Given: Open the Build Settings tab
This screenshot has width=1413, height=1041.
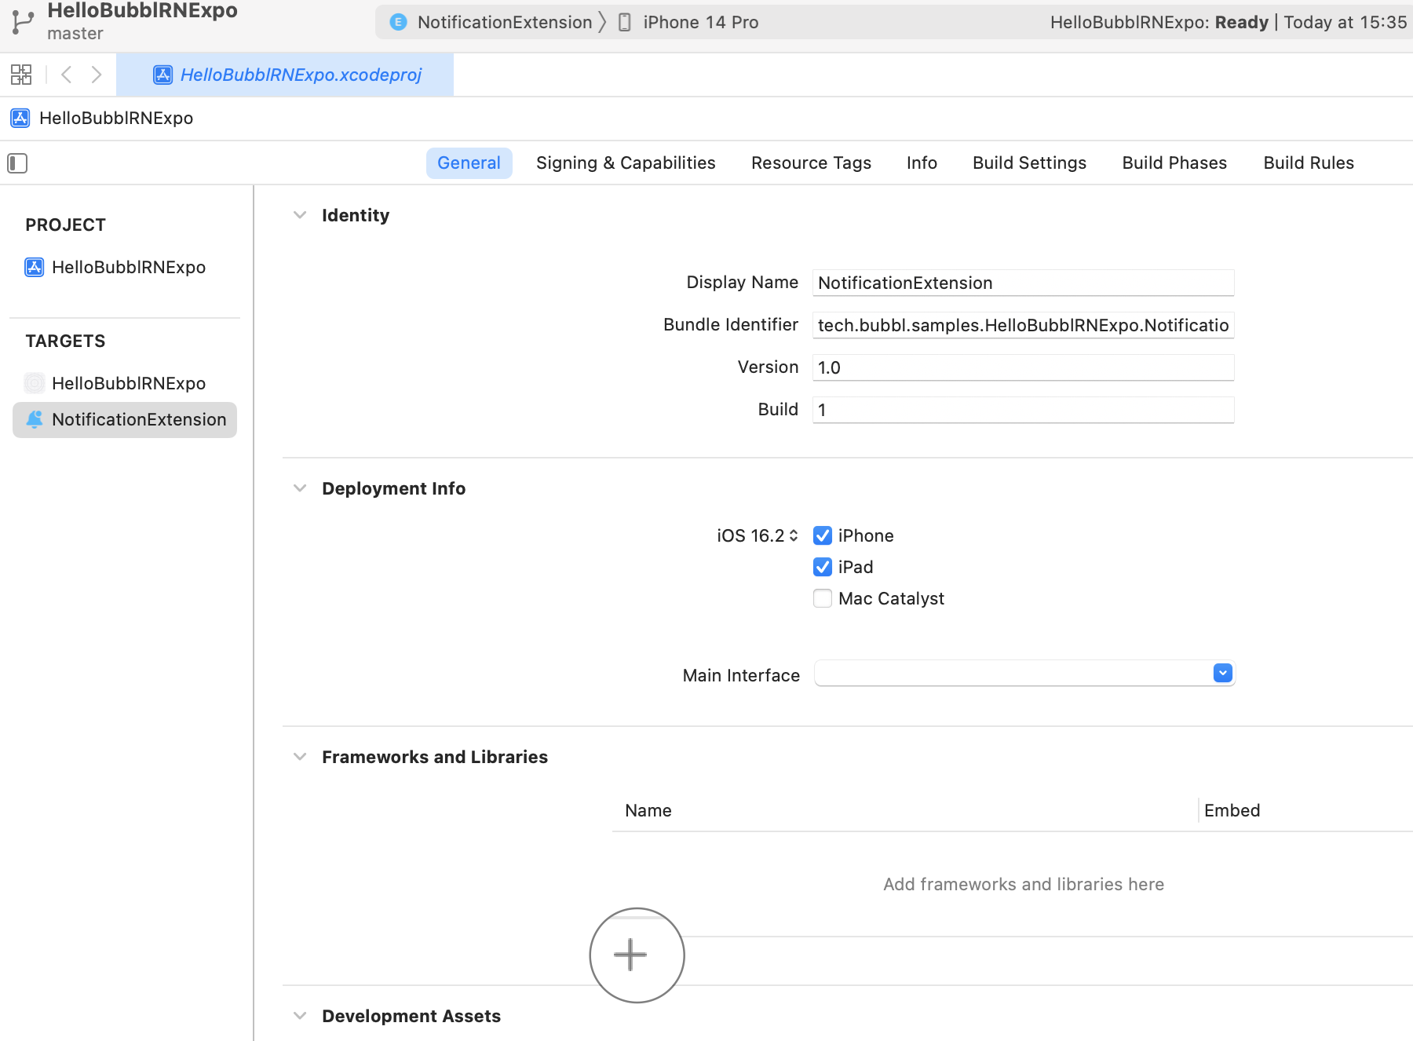Looking at the screenshot, I should click(1029, 163).
